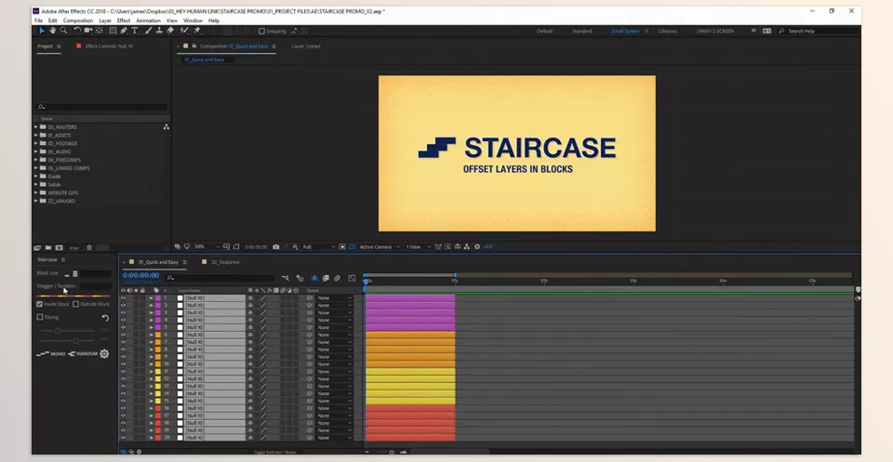Enable the Easing checkbox

point(40,317)
